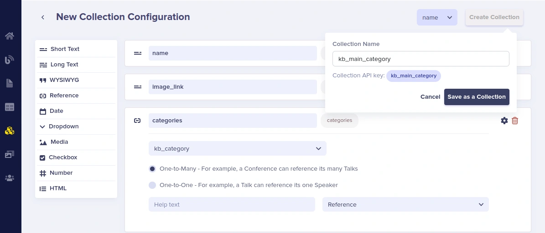The height and width of the screenshot is (233, 545).
Task: Open the collections cubes icon in sidebar
Action: coord(10,131)
